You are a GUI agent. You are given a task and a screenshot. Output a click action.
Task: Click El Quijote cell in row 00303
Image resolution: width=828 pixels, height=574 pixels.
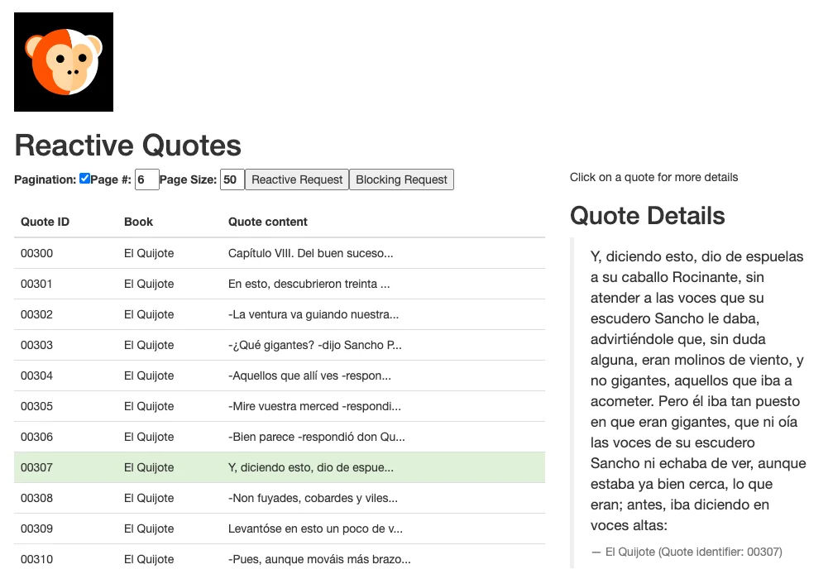(x=149, y=346)
